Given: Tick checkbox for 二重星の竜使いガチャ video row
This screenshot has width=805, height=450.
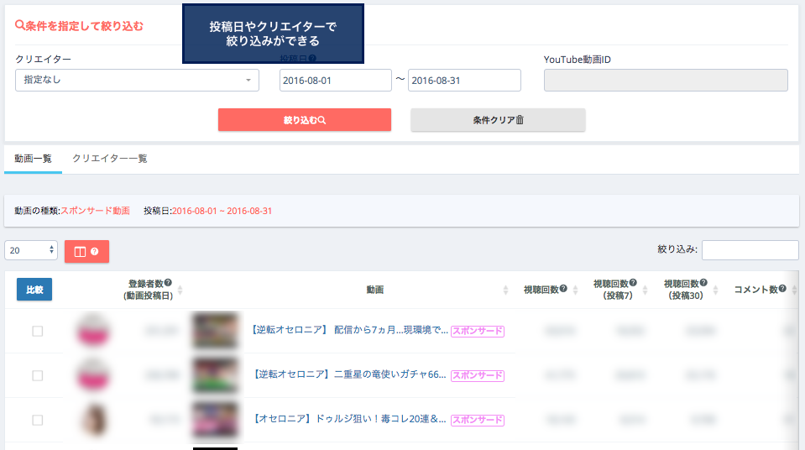Looking at the screenshot, I should point(37,375).
